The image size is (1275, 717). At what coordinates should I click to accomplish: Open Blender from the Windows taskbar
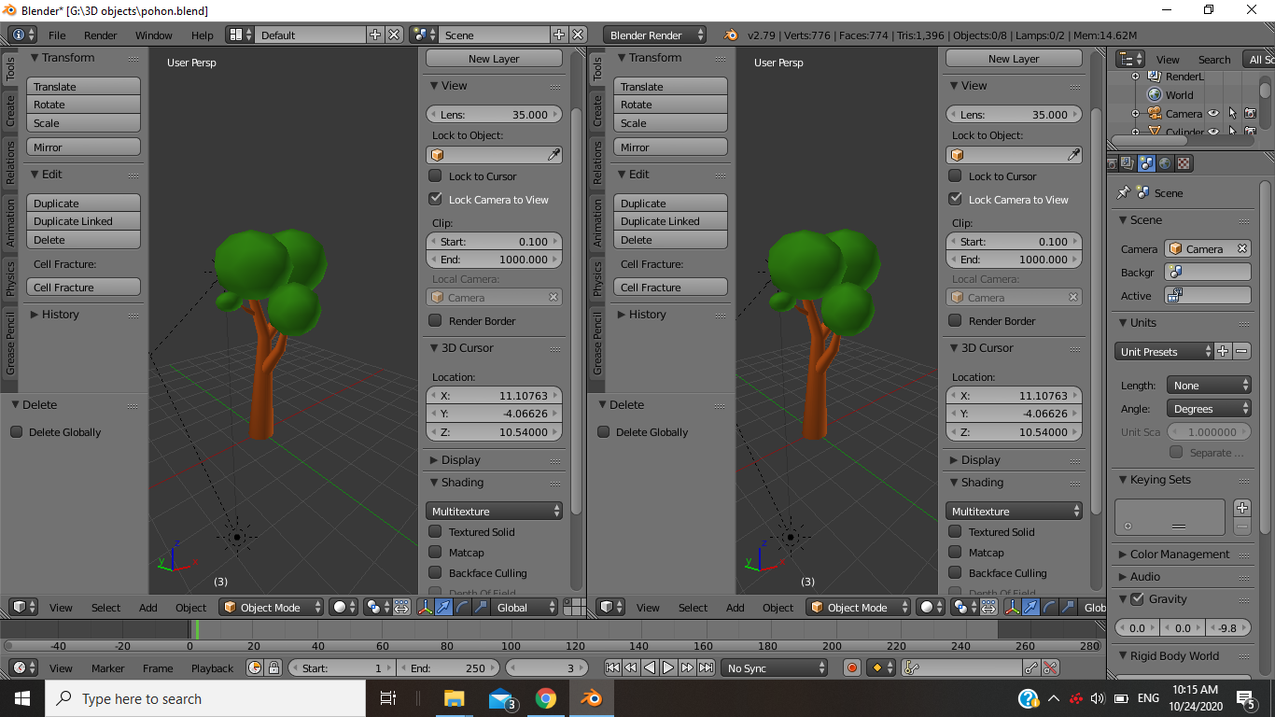(x=592, y=698)
